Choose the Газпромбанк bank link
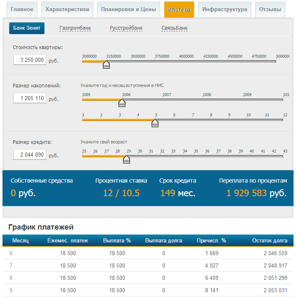 click(x=75, y=28)
